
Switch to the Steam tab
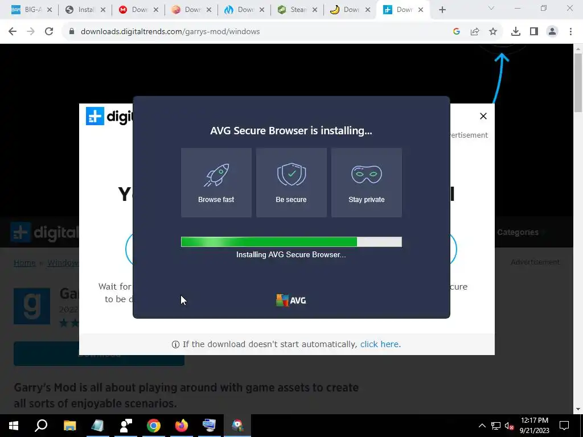pyautogui.click(x=297, y=10)
